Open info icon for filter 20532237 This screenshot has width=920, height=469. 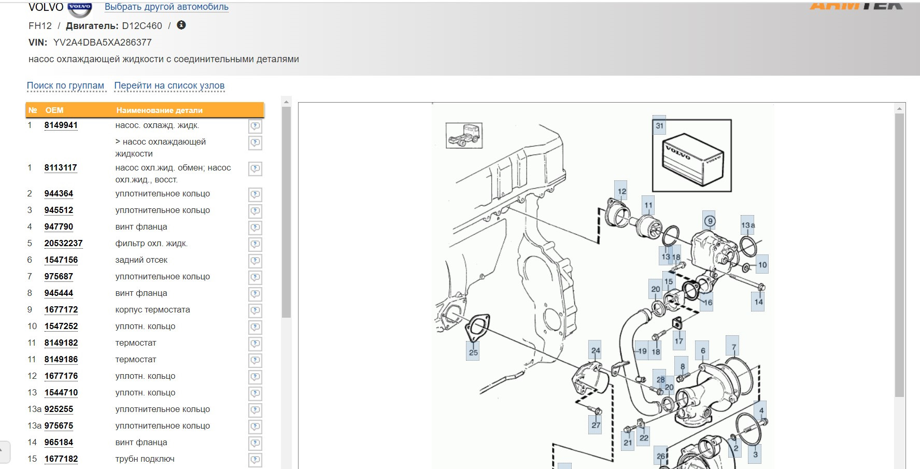click(255, 245)
